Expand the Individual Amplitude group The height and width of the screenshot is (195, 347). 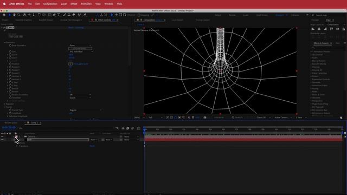click(8, 116)
